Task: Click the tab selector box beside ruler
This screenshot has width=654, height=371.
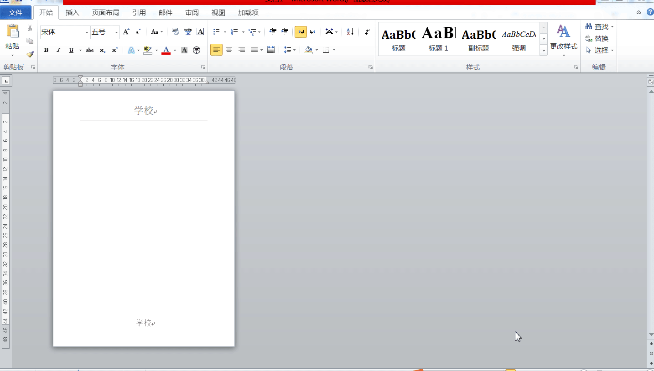Action: point(6,81)
